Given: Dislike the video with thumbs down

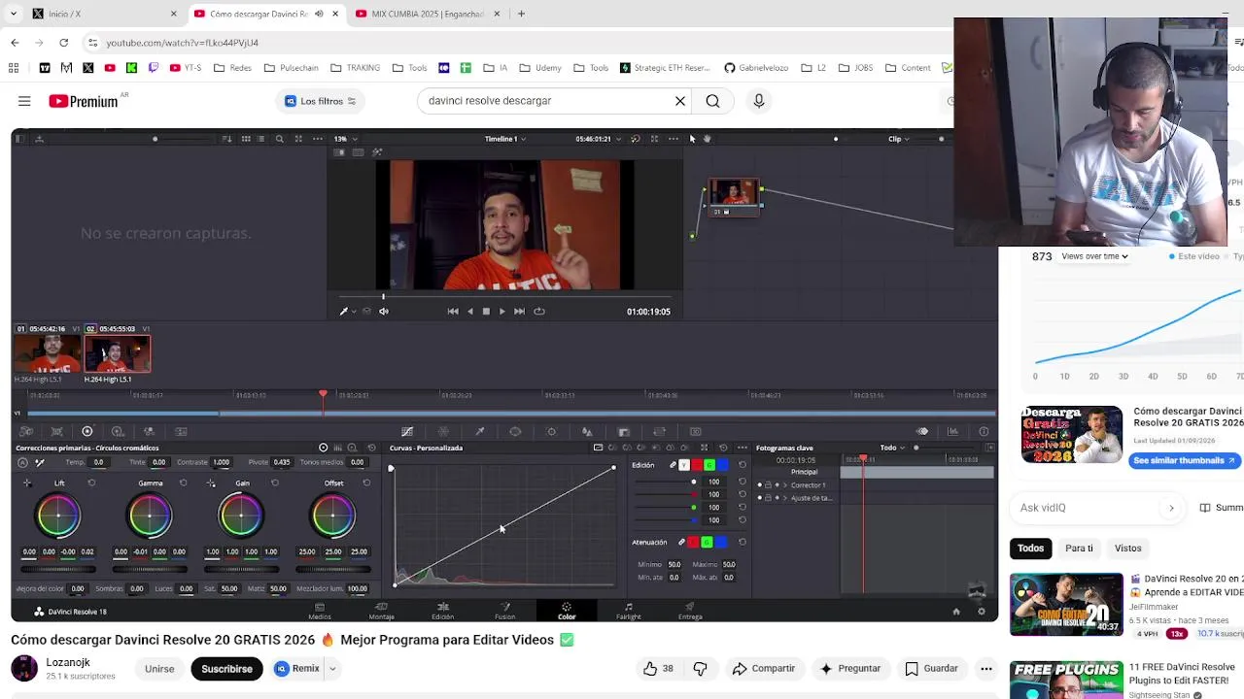Looking at the screenshot, I should [x=700, y=669].
